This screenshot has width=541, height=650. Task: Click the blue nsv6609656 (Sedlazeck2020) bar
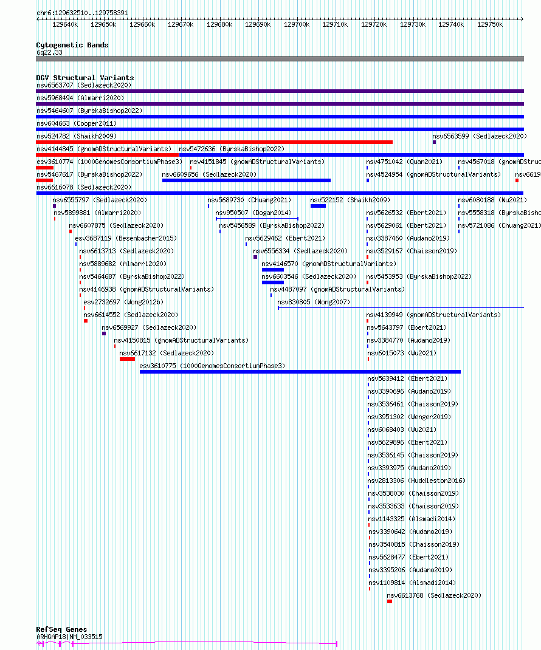click(x=246, y=180)
